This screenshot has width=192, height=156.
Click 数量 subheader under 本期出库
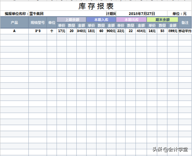click(130, 25)
